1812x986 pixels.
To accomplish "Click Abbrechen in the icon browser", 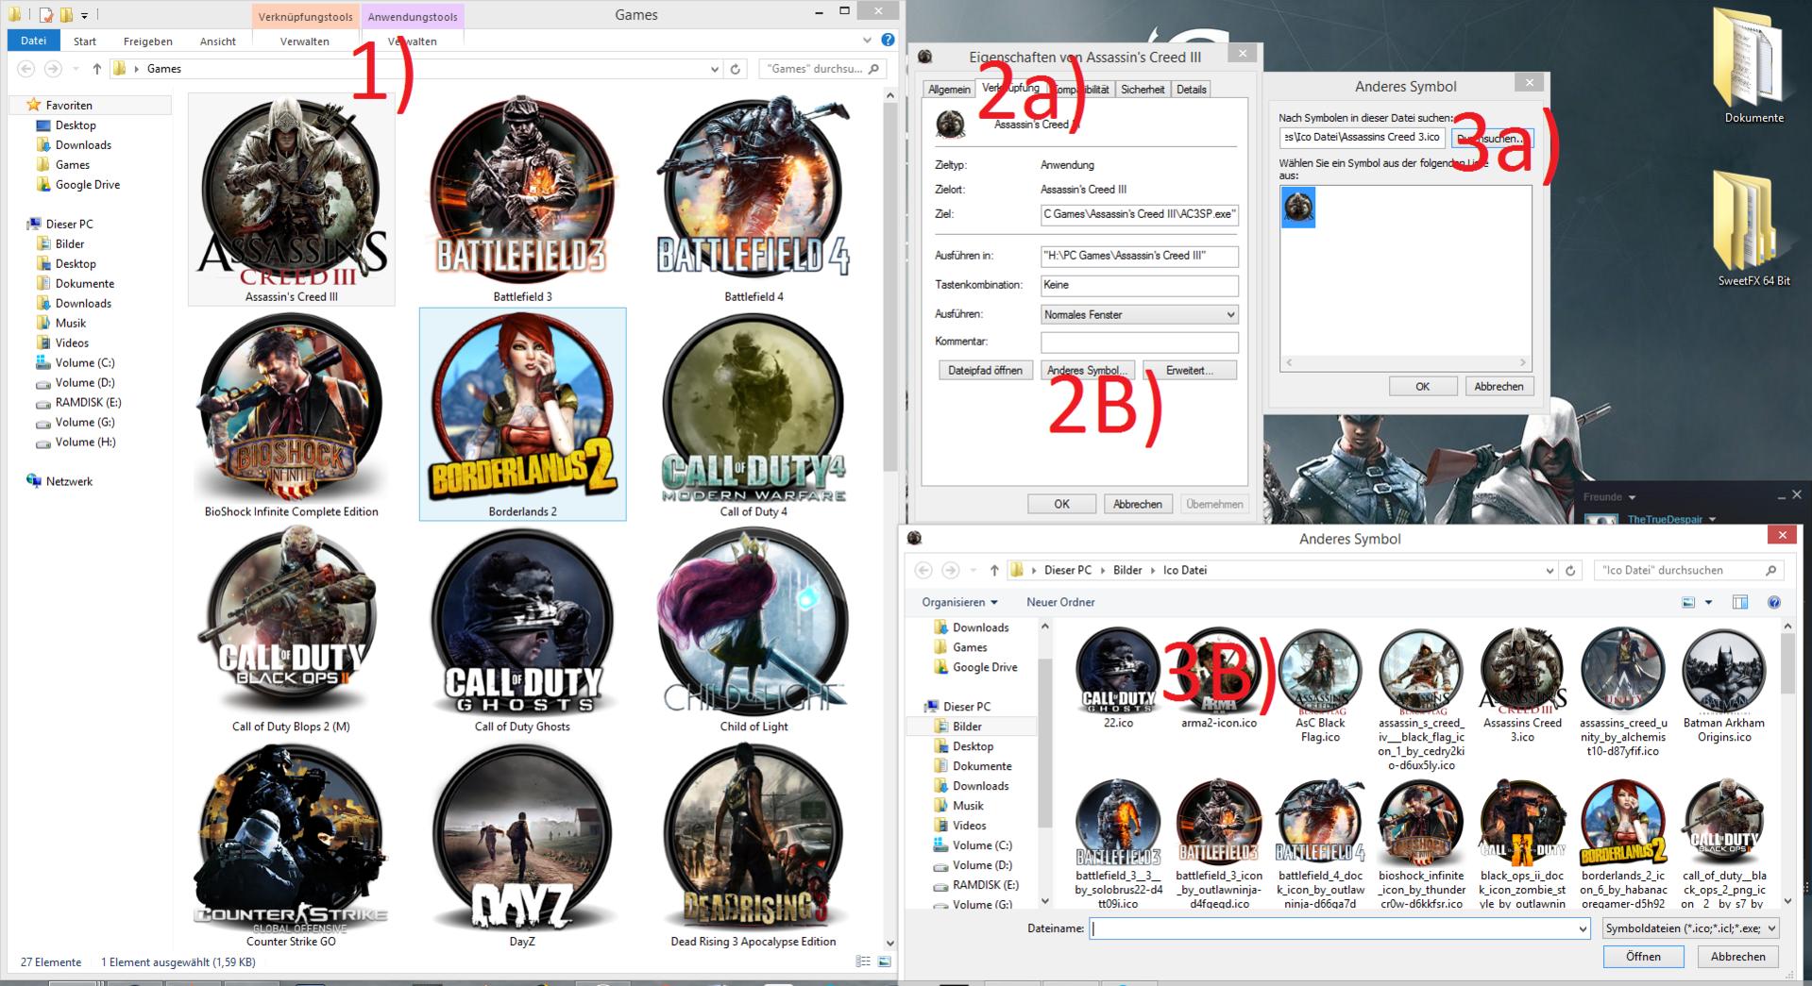I will coord(1737,957).
